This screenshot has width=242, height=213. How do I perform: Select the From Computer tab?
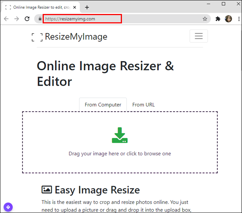click(103, 105)
